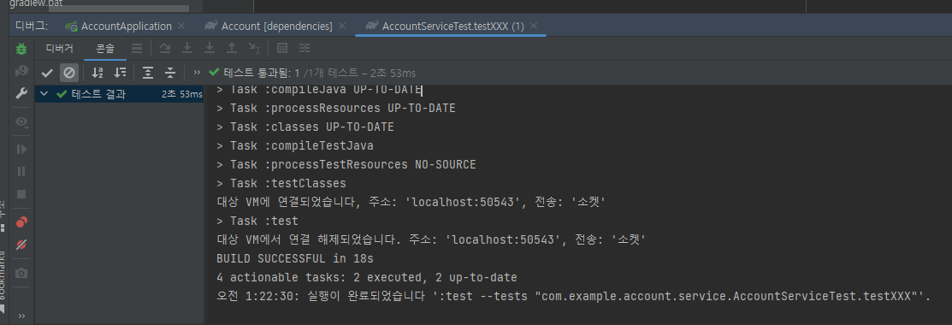Close the AccountApplication tab

[x=181, y=27]
